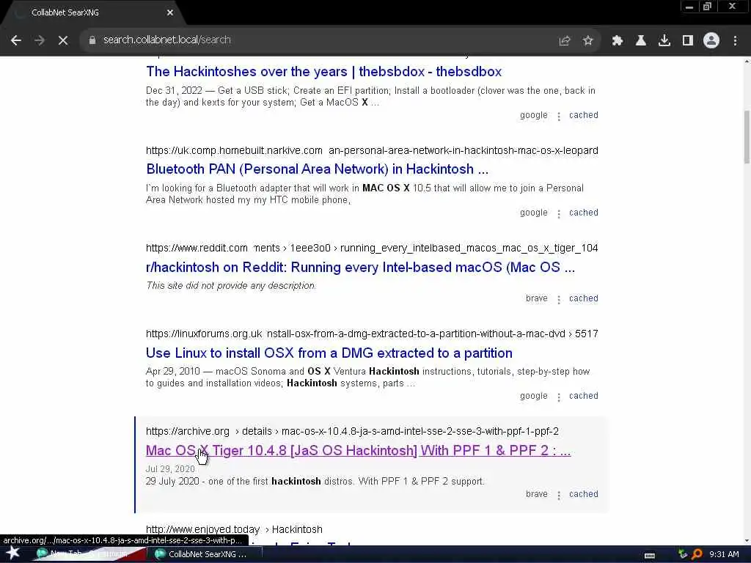Open cached link for Reddit result
This screenshot has height=563, width=751.
tap(583, 298)
